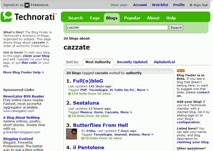Click the 'cazzate' page heading
Image resolution: width=213 pixels, height=151 pixels.
pos(77,47)
